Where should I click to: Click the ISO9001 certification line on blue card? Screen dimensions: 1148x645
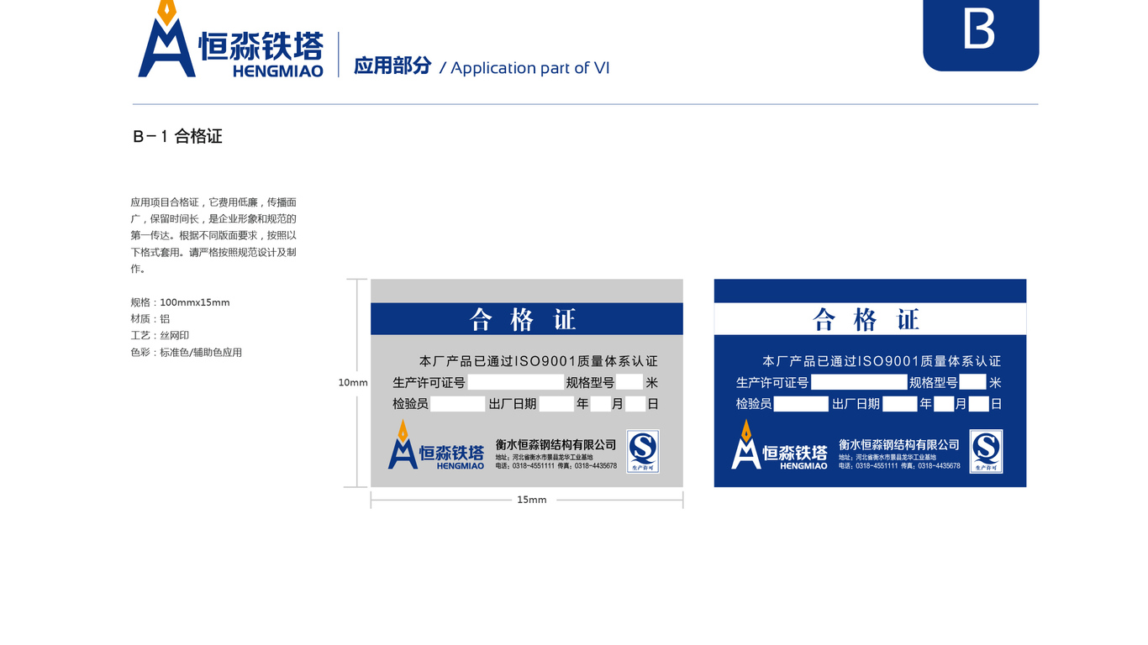(x=882, y=361)
